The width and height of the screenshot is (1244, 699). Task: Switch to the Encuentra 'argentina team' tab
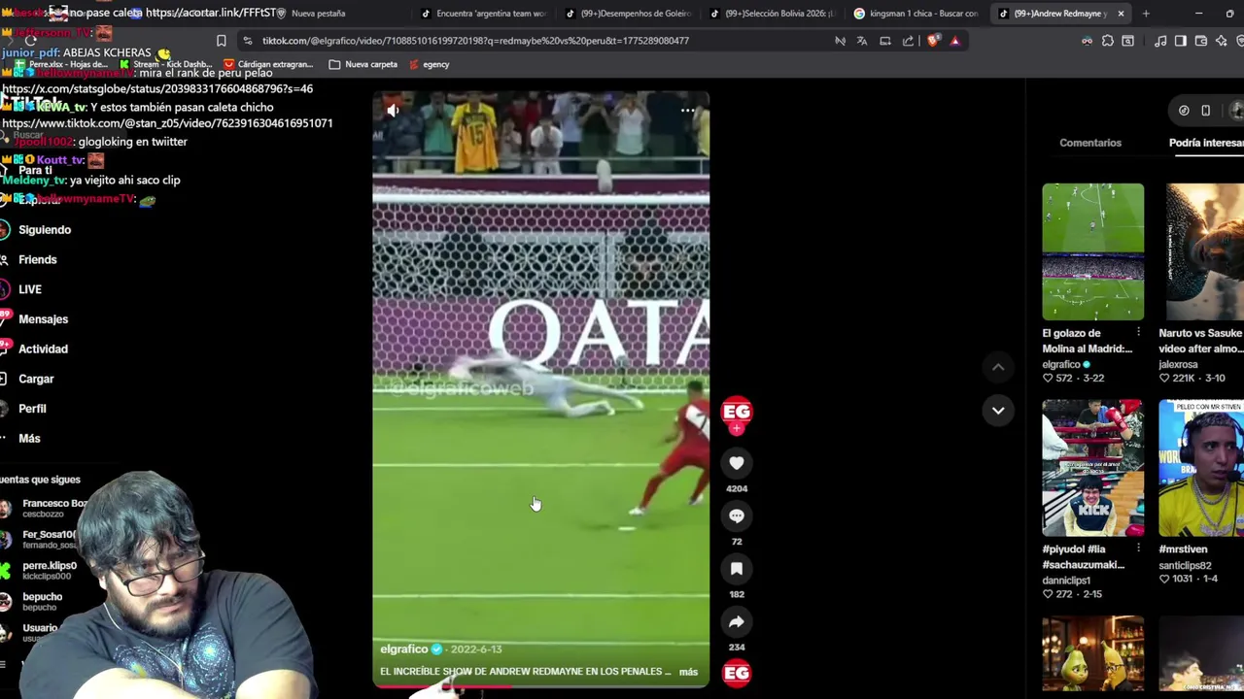484,14
